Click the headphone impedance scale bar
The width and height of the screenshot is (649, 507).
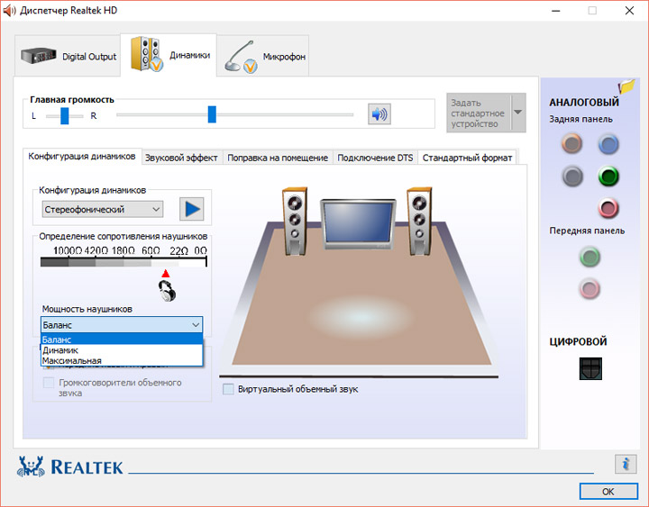123,262
